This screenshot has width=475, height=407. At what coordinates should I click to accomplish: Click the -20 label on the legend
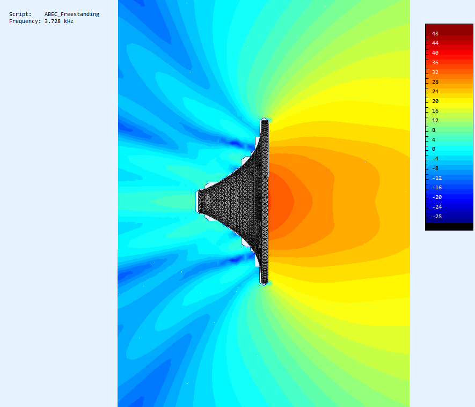pyautogui.click(x=437, y=197)
